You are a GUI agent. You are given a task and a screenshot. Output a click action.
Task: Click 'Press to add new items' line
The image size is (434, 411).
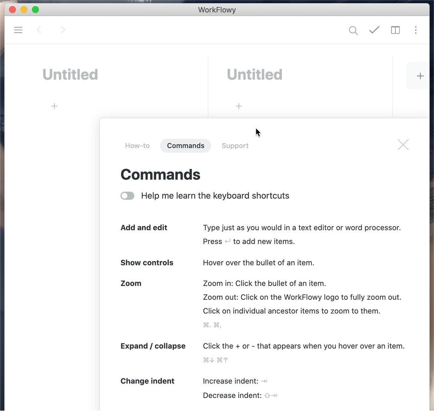pyautogui.click(x=249, y=242)
